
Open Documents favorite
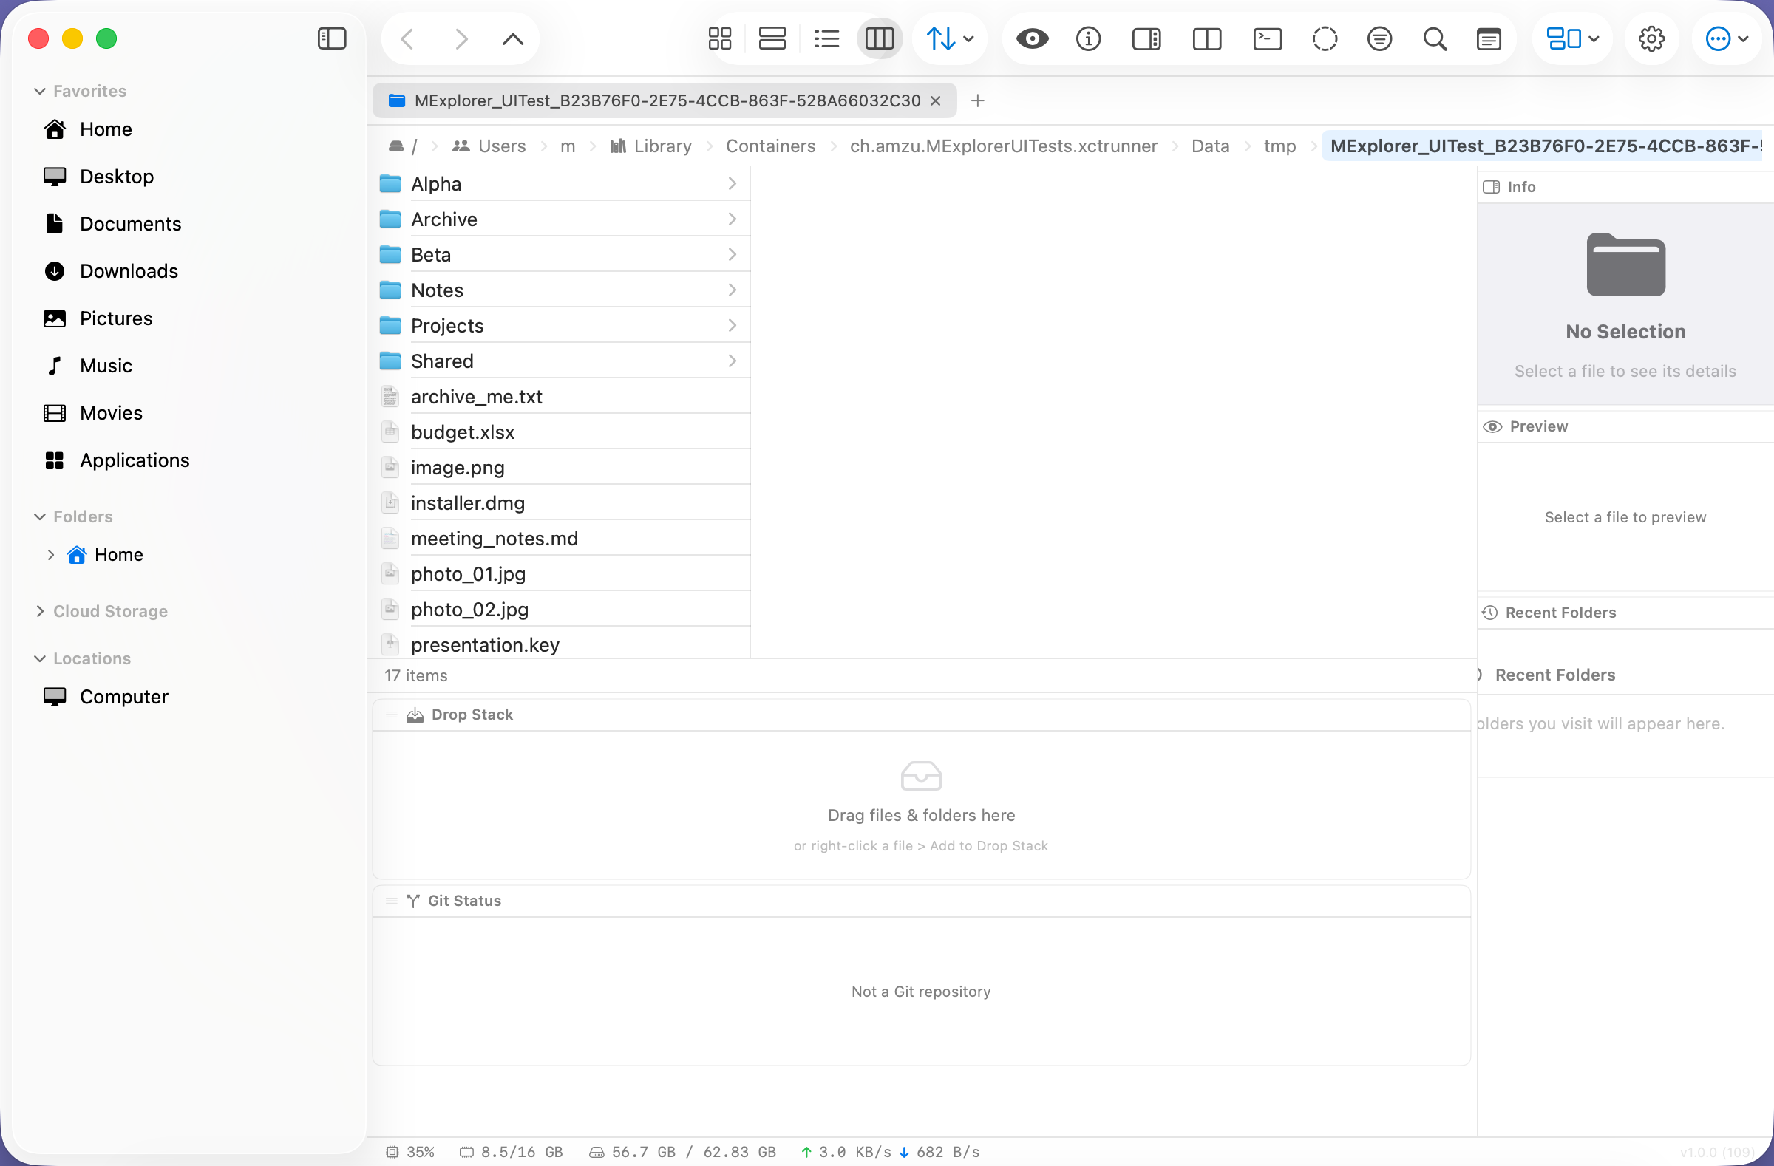pos(130,225)
